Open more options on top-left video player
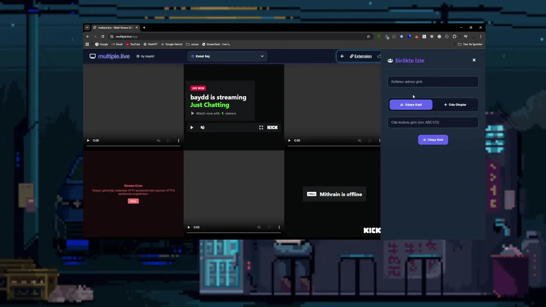 click(178, 140)
